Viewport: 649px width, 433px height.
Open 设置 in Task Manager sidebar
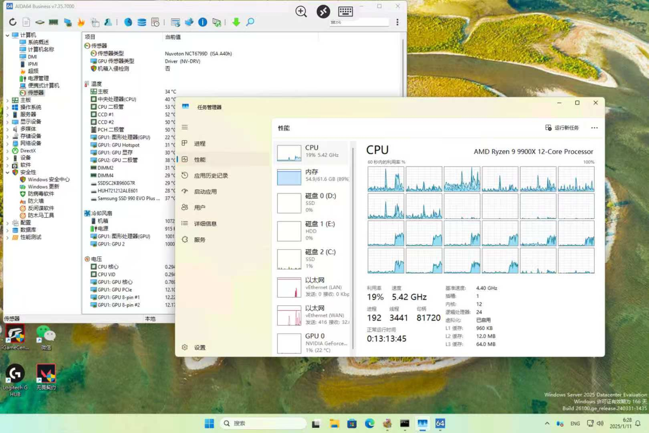(223, 348)
